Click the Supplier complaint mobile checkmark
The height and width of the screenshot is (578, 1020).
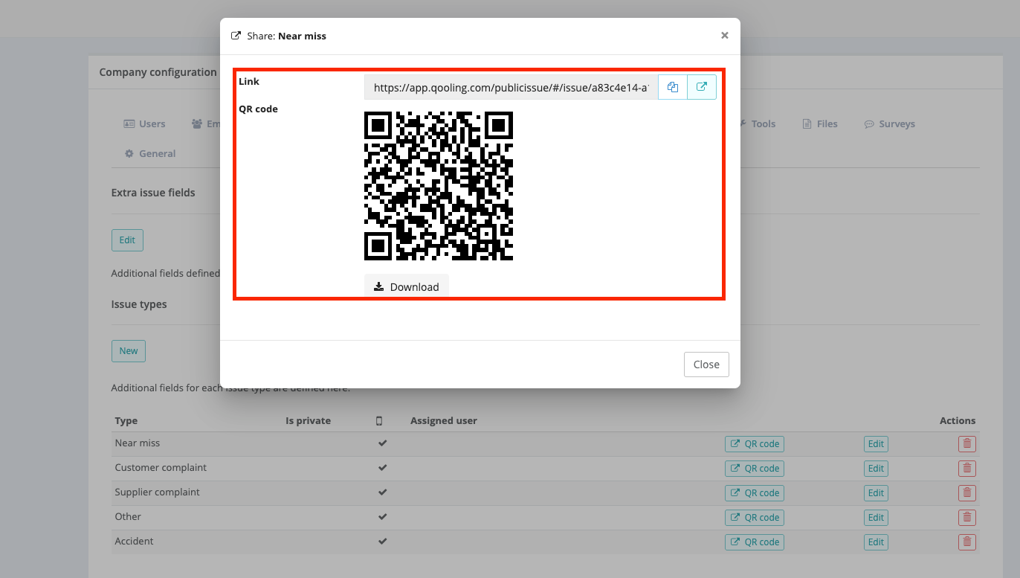[x=383, y=492]
